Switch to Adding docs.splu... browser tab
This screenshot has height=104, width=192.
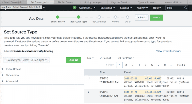(94, 2)
